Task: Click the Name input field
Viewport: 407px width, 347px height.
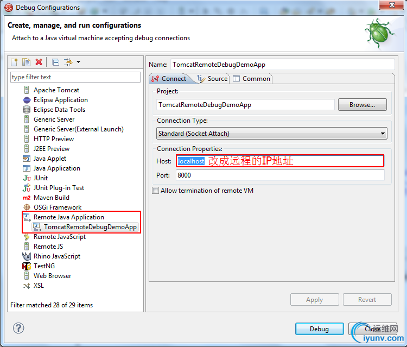Action: tap(282, 65)
